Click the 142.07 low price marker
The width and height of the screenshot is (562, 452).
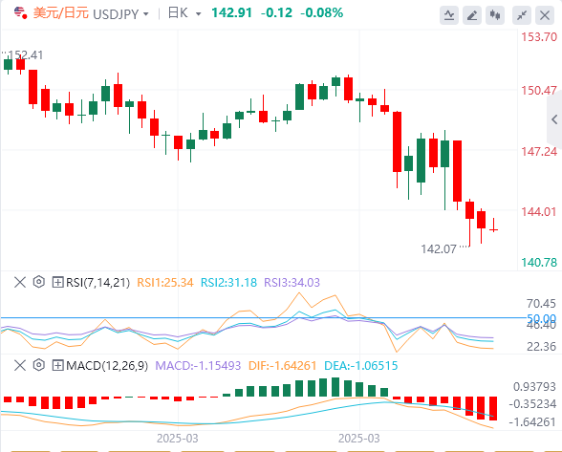coord(439,248)
